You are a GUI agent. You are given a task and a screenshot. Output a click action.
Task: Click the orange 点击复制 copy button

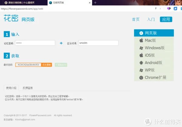coord(46,65)
